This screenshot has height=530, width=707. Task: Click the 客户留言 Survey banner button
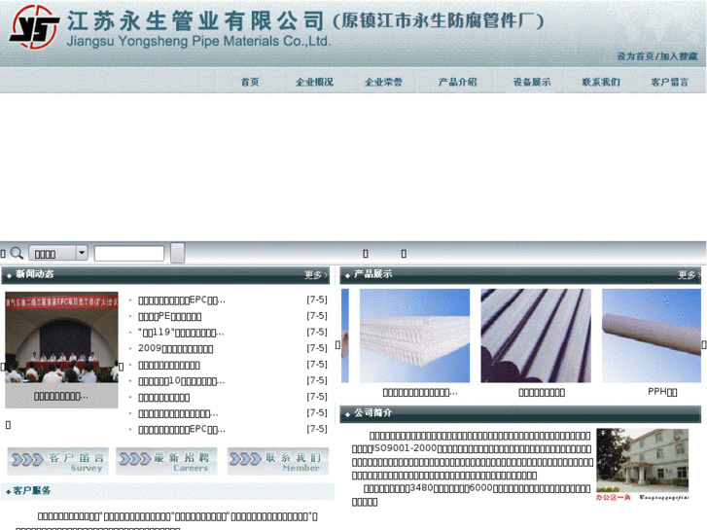[57, 461]
